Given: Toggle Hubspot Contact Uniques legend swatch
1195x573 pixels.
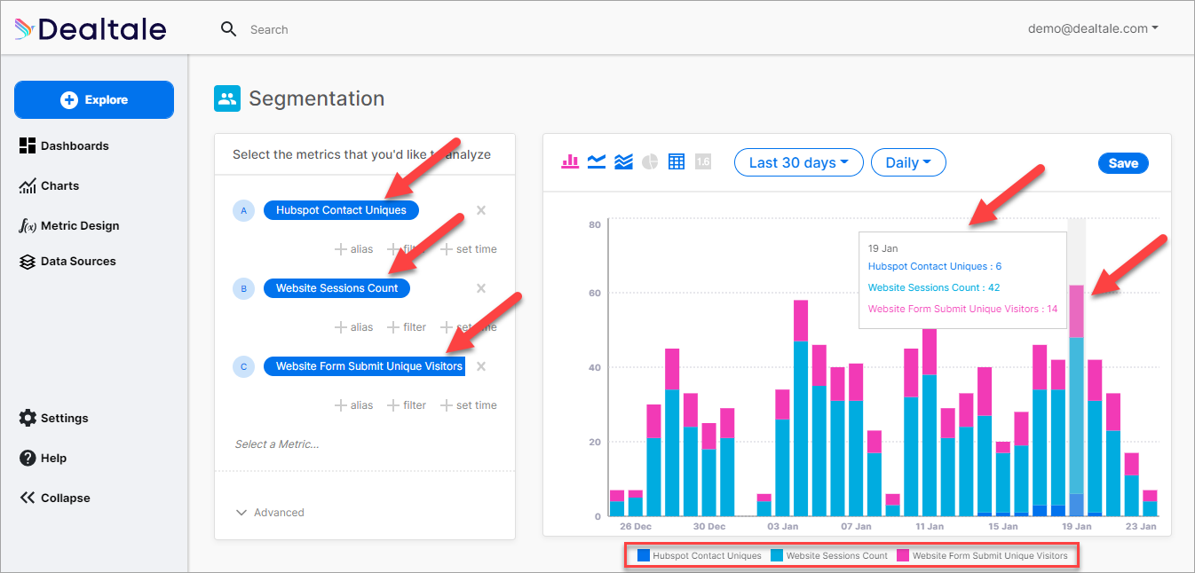Looking at the screenshot, I should pos(644,556).
